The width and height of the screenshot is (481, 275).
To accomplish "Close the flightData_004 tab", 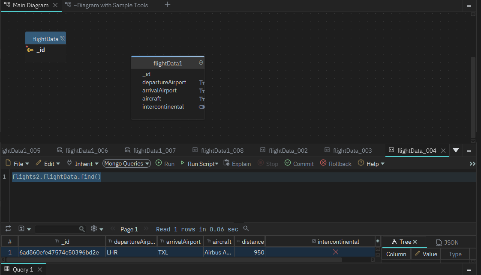I will (443, 151).
